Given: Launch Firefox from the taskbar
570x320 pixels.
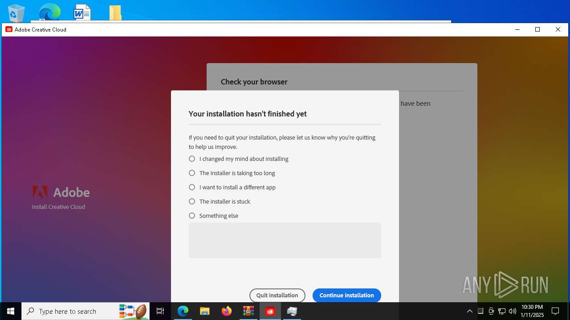Looking at the screenshot, I should tap(227, 311).
